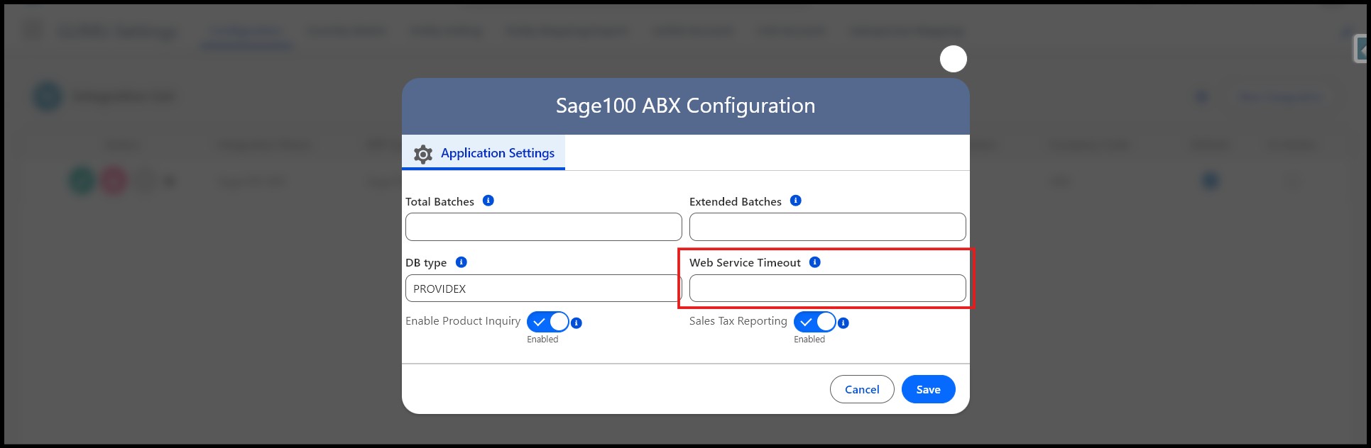Click the DB type info icon

tap(461, 262)
